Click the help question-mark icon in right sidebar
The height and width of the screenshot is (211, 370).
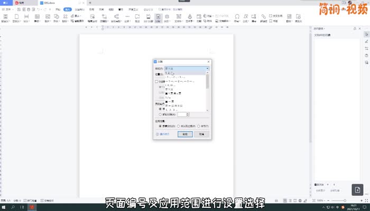pyautogui.click(x=366, y=55)
